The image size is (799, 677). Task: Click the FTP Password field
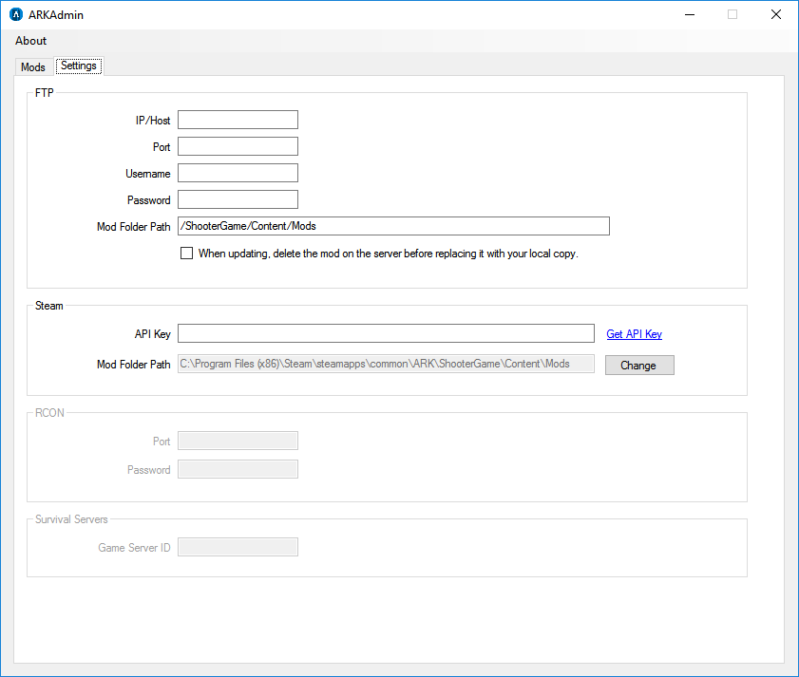[x=238, y=199]
